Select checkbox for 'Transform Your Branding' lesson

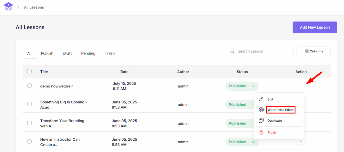tap(29, 123)
